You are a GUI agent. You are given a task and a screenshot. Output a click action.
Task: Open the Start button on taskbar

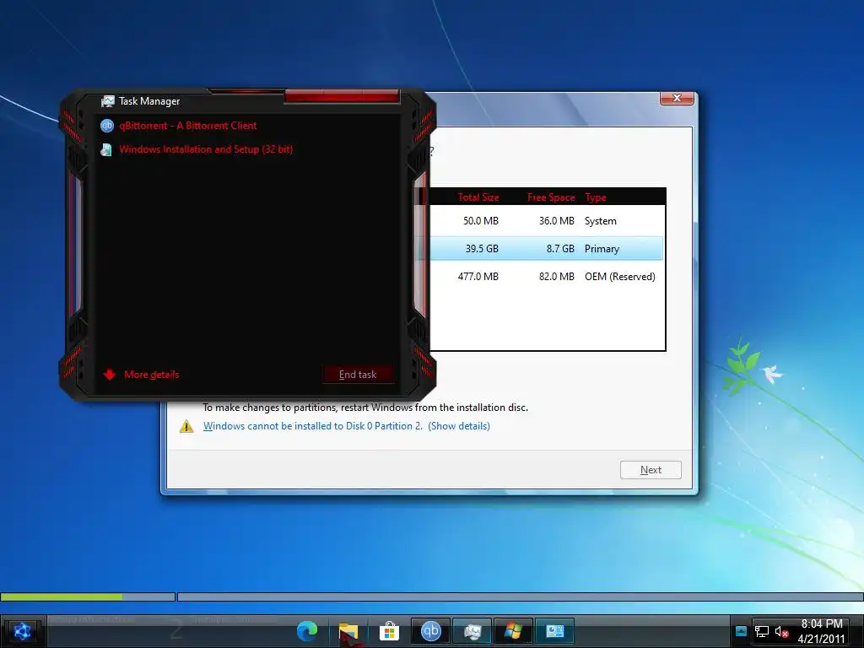(x=22, y=631)
